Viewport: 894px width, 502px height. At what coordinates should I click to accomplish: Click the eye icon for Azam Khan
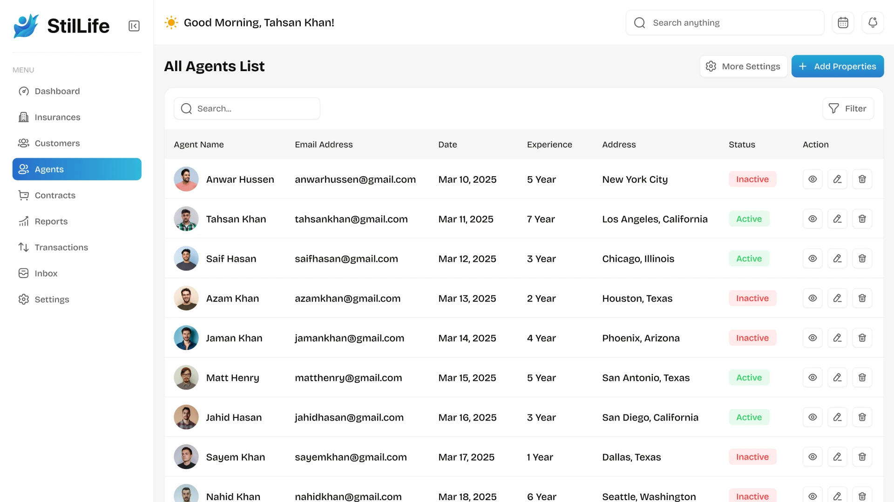813,298
